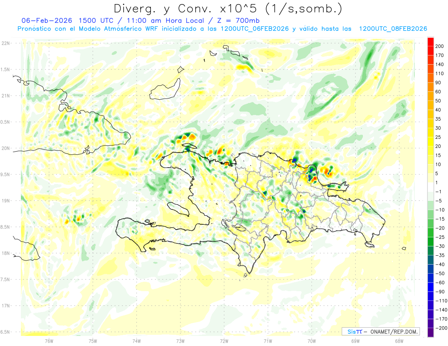Click the positive 25 colorbar value
Screen dimensions: 448x346
click(438, 137)
